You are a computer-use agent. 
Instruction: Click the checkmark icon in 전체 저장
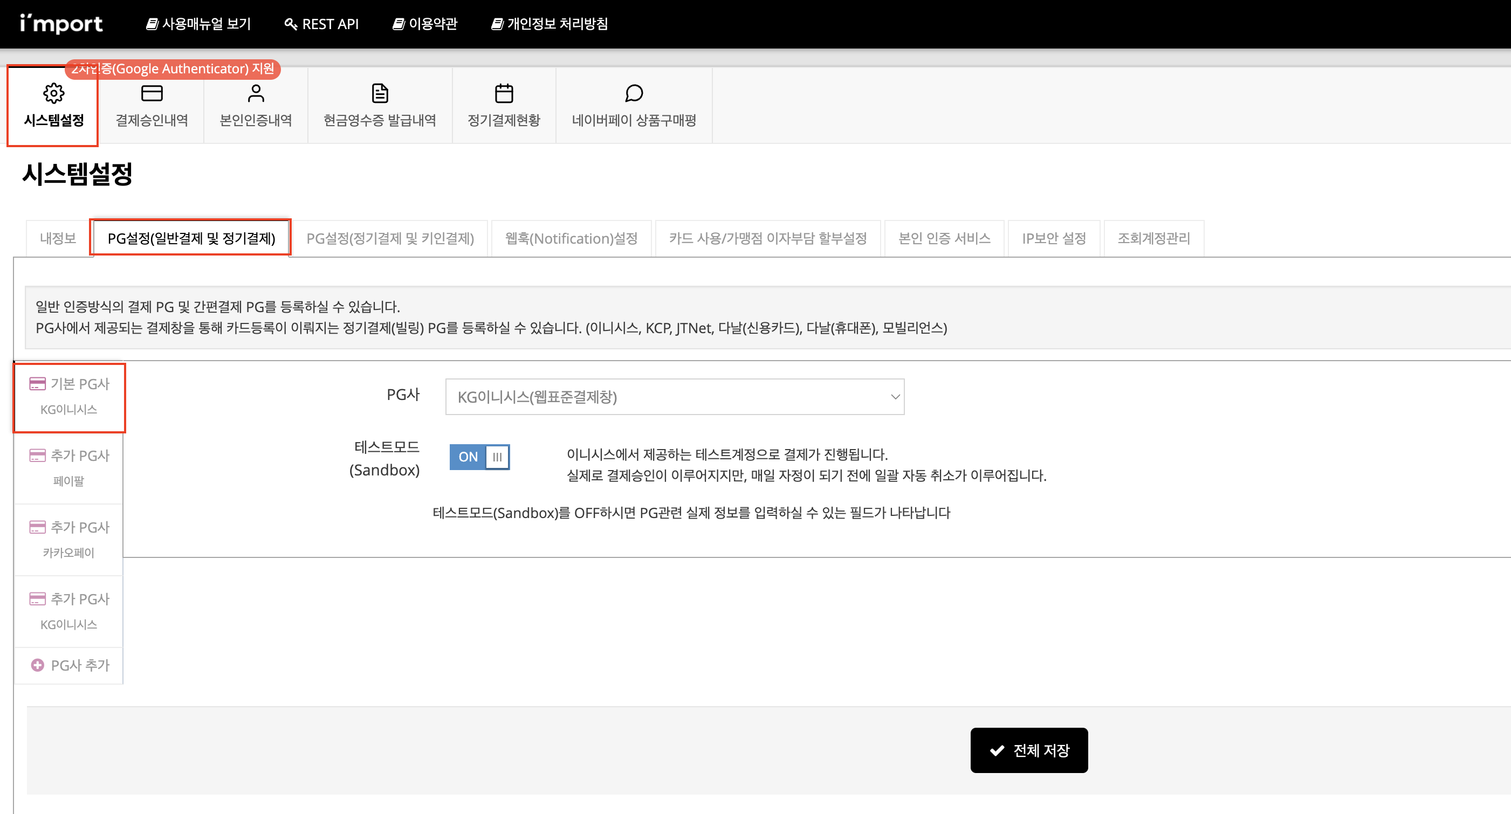tap(997, 750)
